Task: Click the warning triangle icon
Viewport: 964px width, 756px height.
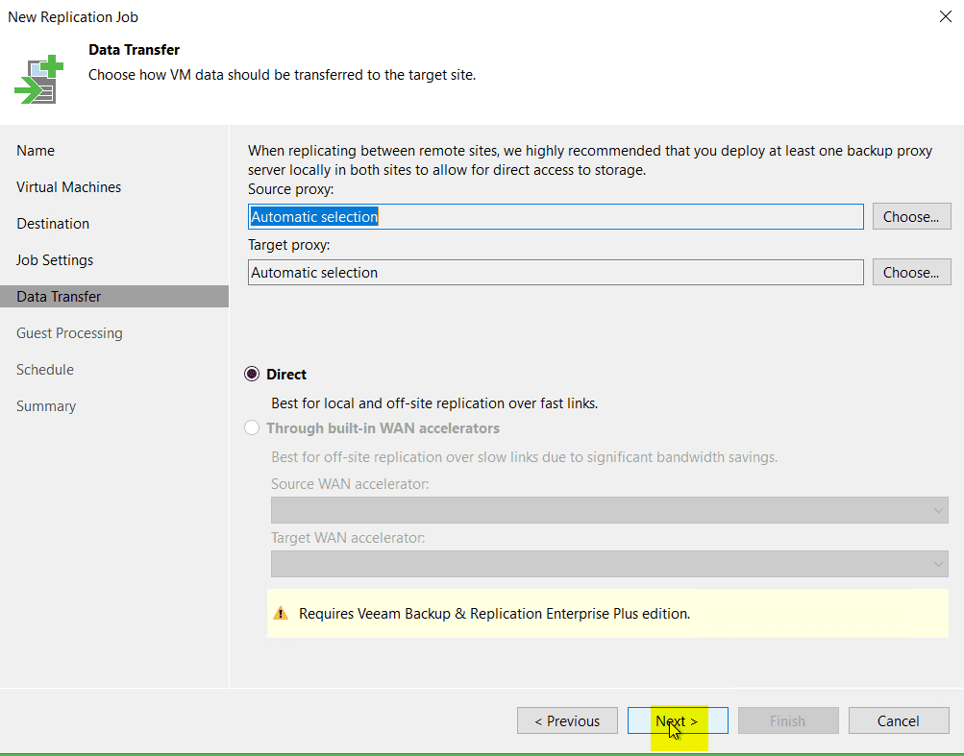Action: coord(282,613)
